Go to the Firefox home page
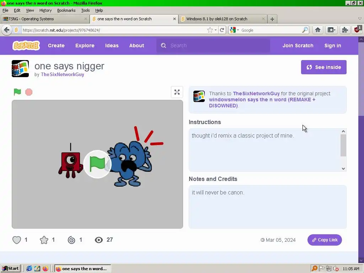This screenshot has width=364, height=273. pos(317,30)
